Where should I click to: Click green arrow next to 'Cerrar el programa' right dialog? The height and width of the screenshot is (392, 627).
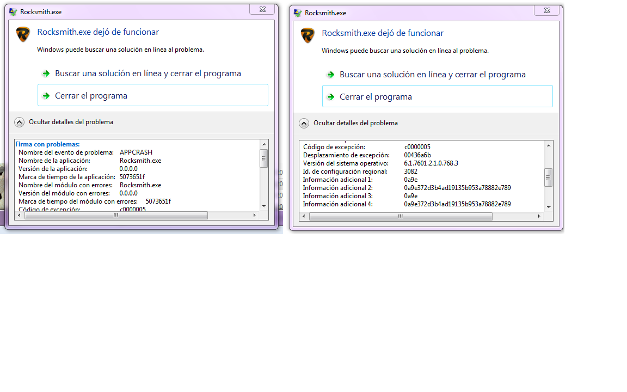[331, 97]
